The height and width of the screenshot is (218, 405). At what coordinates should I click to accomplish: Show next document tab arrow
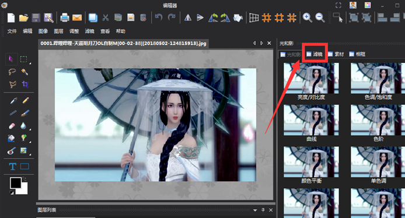coord(261,43)
